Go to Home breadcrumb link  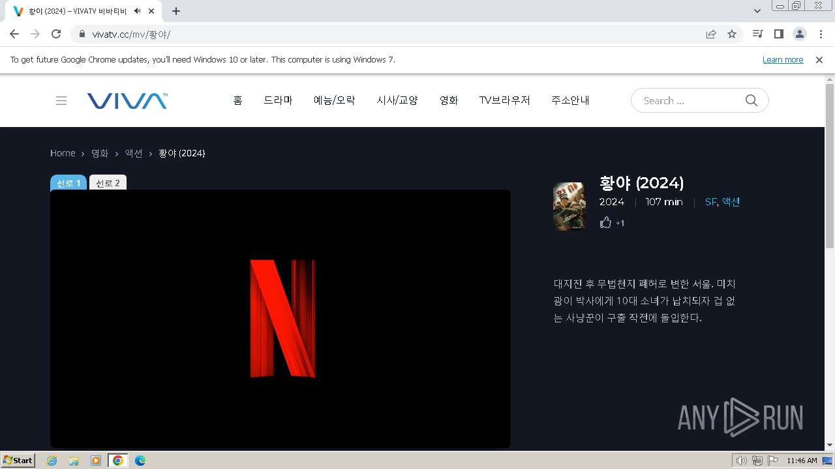pyautogui.click(x=63, y=153)
